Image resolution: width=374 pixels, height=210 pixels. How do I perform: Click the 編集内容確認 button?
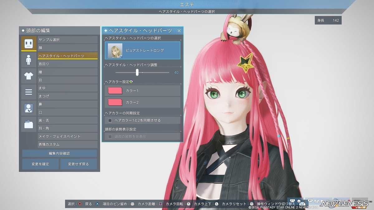click(60, 153)
